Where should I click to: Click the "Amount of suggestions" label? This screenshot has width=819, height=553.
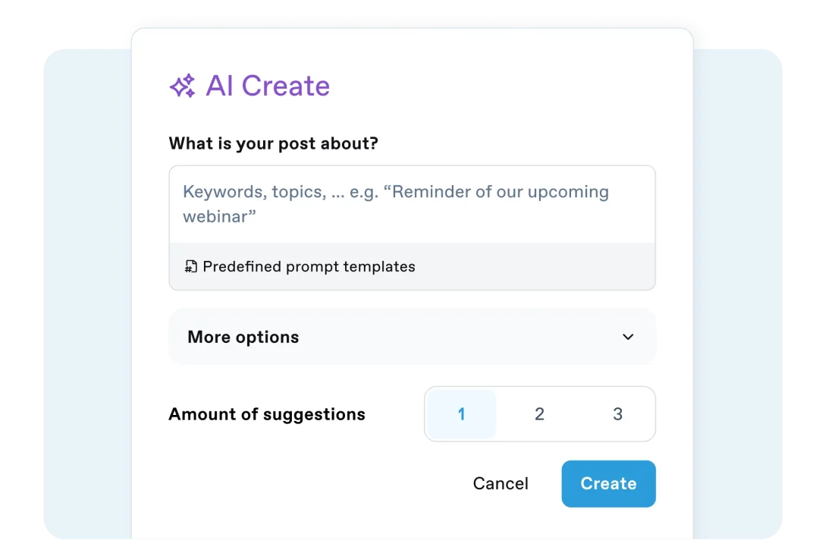[267, 414]
